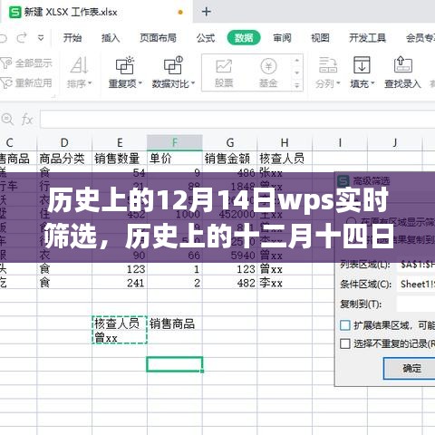The height and width of the screenshot is (435, 435).
Task: Check the 扩展结果区域 checkbox
Action: click(x=345, y=325)
